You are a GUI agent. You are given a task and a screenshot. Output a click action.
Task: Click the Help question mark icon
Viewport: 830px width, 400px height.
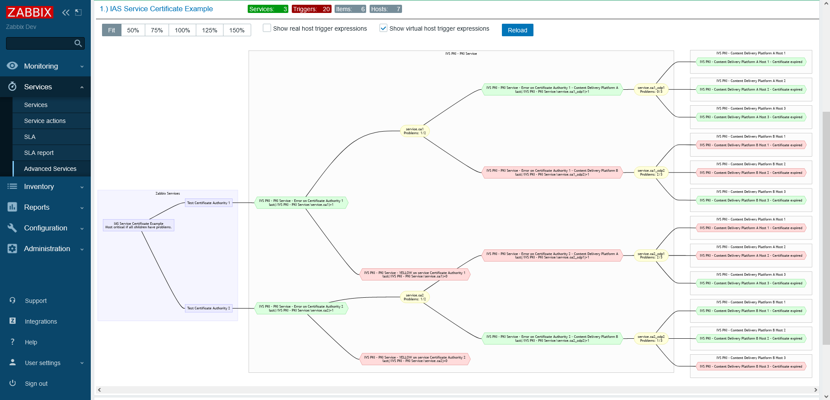13,342
